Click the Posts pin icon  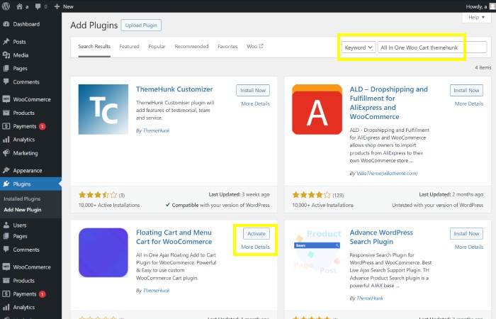coord(6,42)
